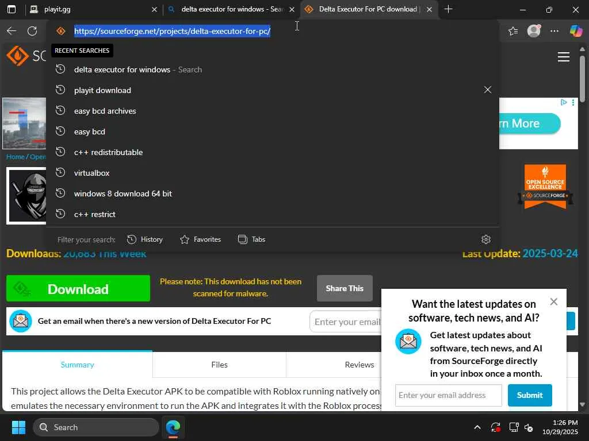Reload the page with the refresh icon
Viewport: 589px width, 441px height.
[x=32, y=31]
